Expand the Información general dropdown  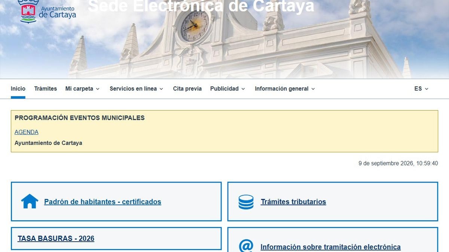pos(285,88)
